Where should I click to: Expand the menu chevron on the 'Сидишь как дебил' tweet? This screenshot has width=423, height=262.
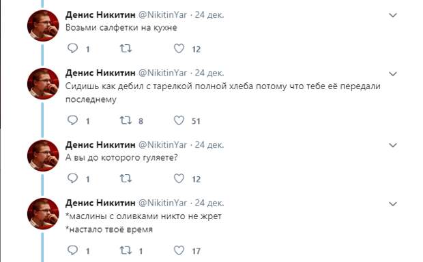[393, 73]
